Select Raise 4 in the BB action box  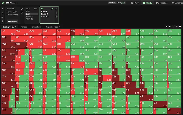click(45, 14)
